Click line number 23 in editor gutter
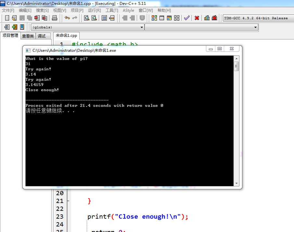This screenshot has width=294, height=232. tap(60, 217)
